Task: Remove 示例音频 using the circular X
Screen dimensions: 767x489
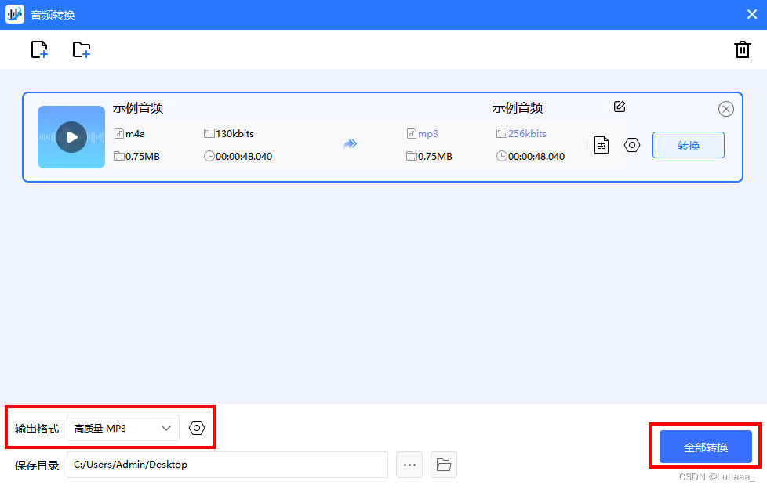Action: click(x=725, y=109)
